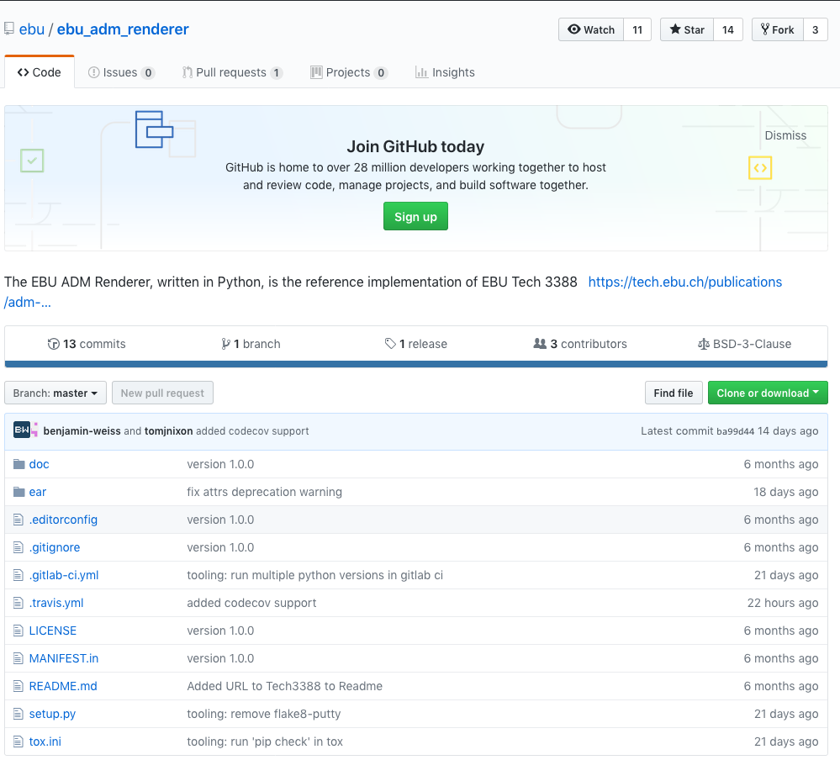This screenshot has height=760, width=840.
Task: Click the file icon beside LICENSE
Action: (x=18, y=631)
